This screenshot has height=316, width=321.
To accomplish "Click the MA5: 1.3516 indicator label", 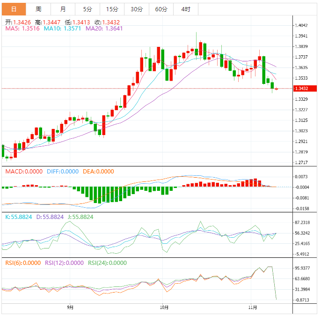I will pyautogui.click(x=22, y=29).
